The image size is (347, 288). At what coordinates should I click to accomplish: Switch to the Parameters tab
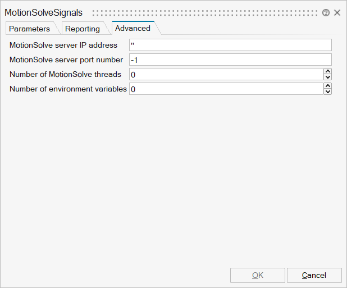29,29
